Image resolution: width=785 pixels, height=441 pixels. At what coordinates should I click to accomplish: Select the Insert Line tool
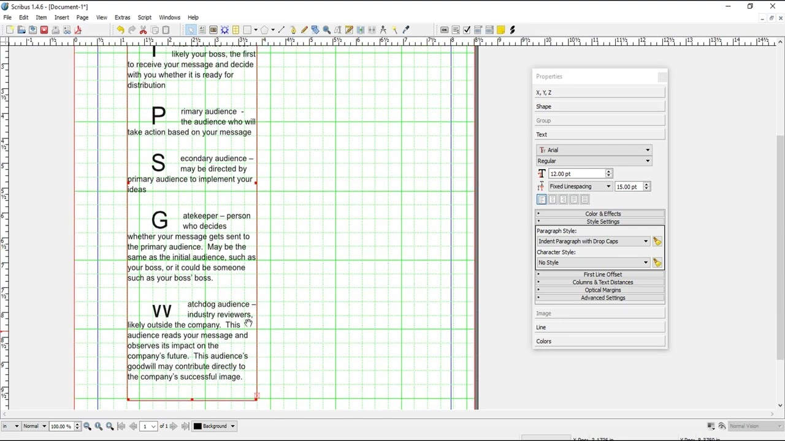pos(281,30)
